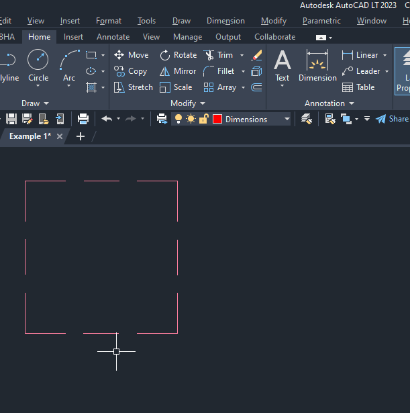Expand the Arc tool dropdown arrow
The image size is (410, 413).
point(69,85)
